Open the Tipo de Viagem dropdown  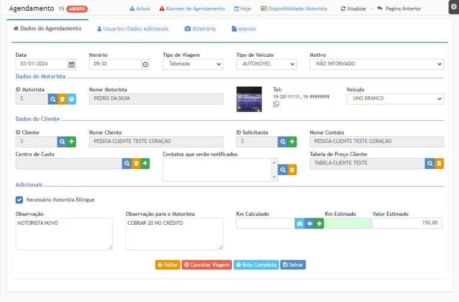[x=192, y=65]
